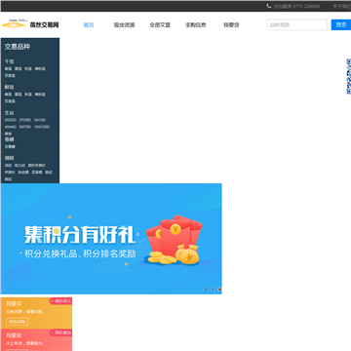The image size is (351, 351).
Task: Click the 0771-2266888 service phone number
Action: click(x=306, y=6)
